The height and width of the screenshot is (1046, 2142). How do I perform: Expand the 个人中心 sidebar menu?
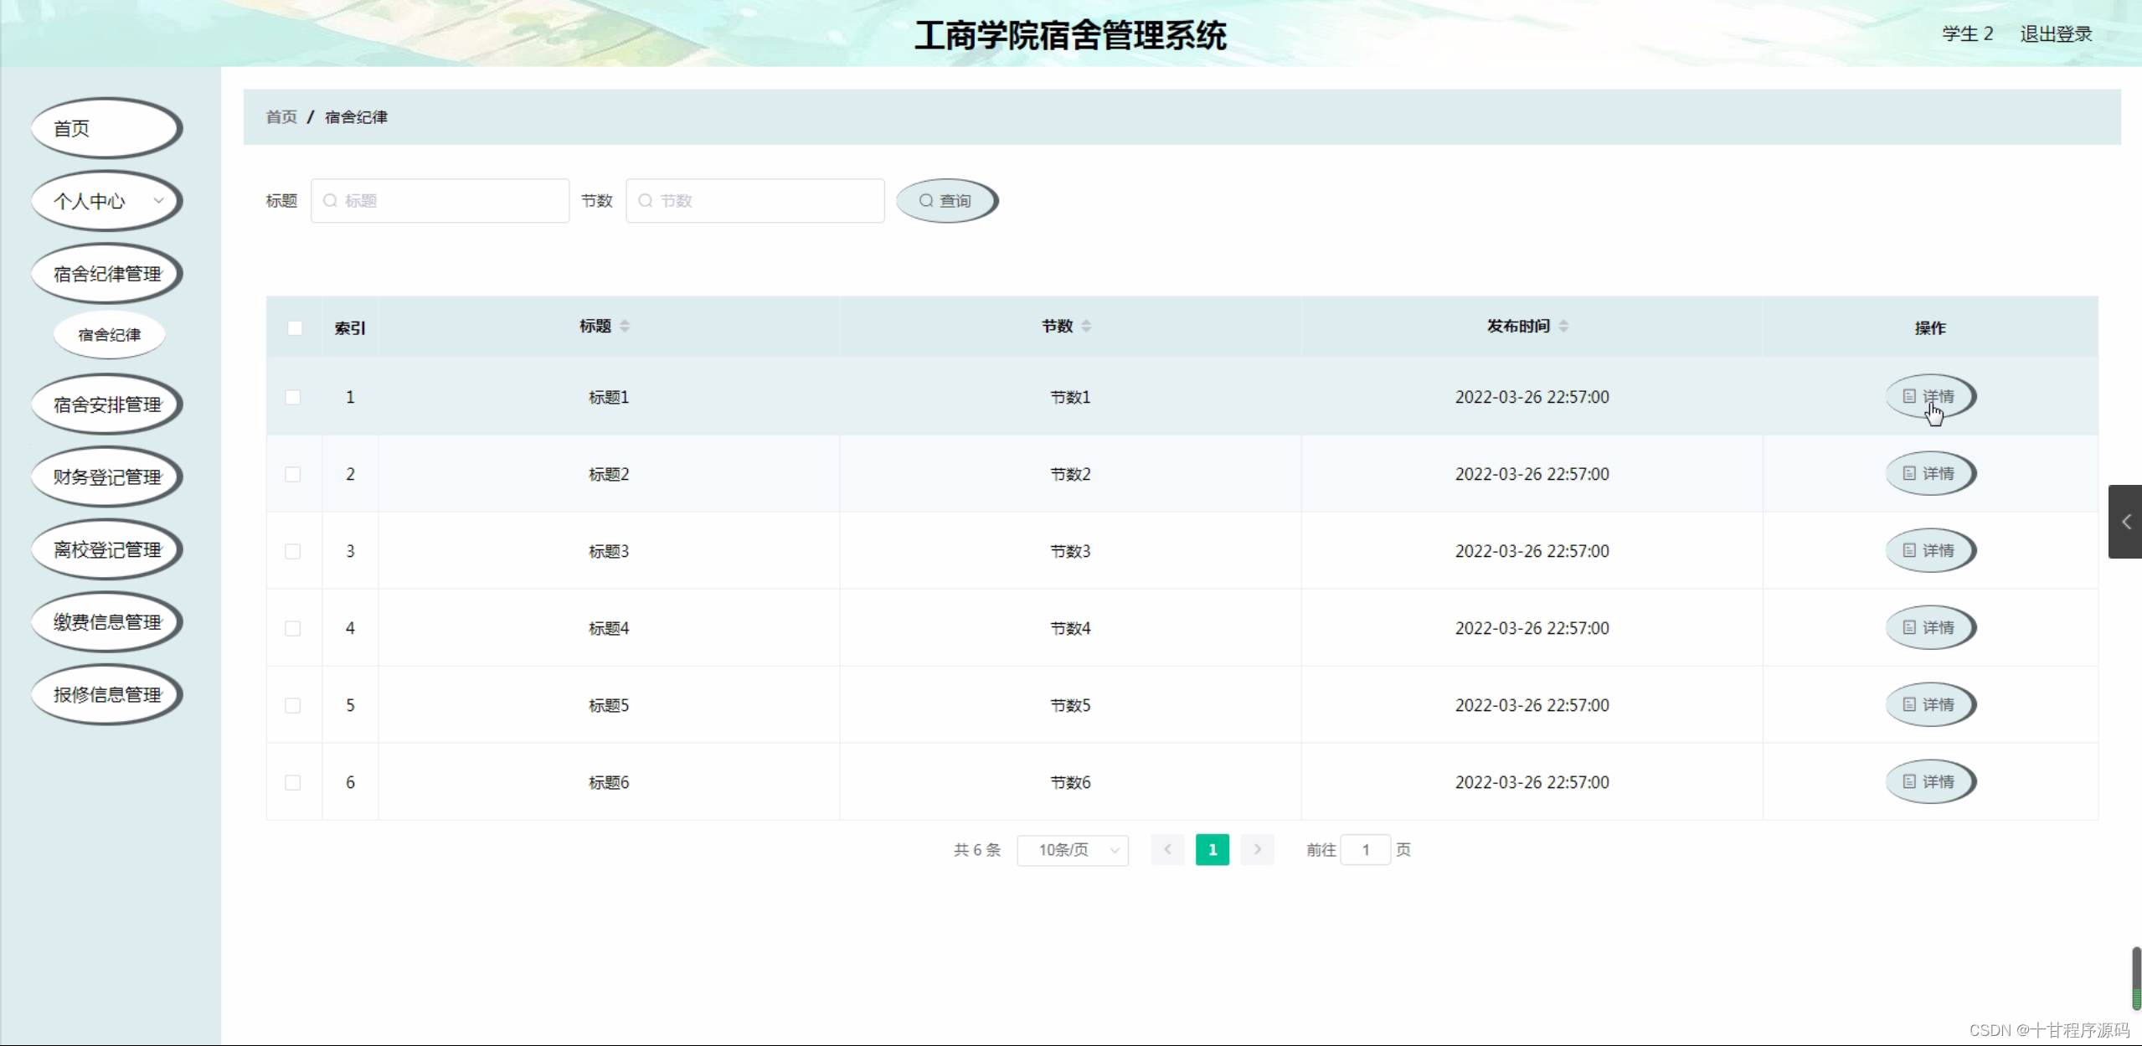pyautogui.click(x=106, y=201)
